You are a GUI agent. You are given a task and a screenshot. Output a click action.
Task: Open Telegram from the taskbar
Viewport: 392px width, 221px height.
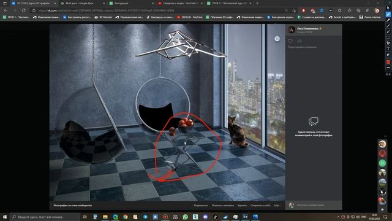(145, 217)
